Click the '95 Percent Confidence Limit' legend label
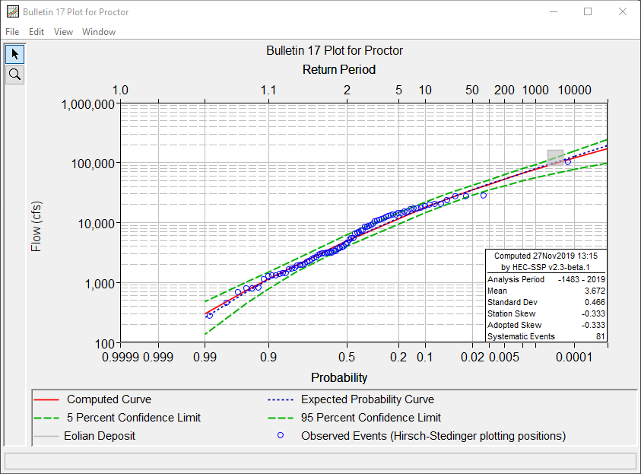Image resolution: width=641 pixels, height=474 pixels. pos(371,418)
